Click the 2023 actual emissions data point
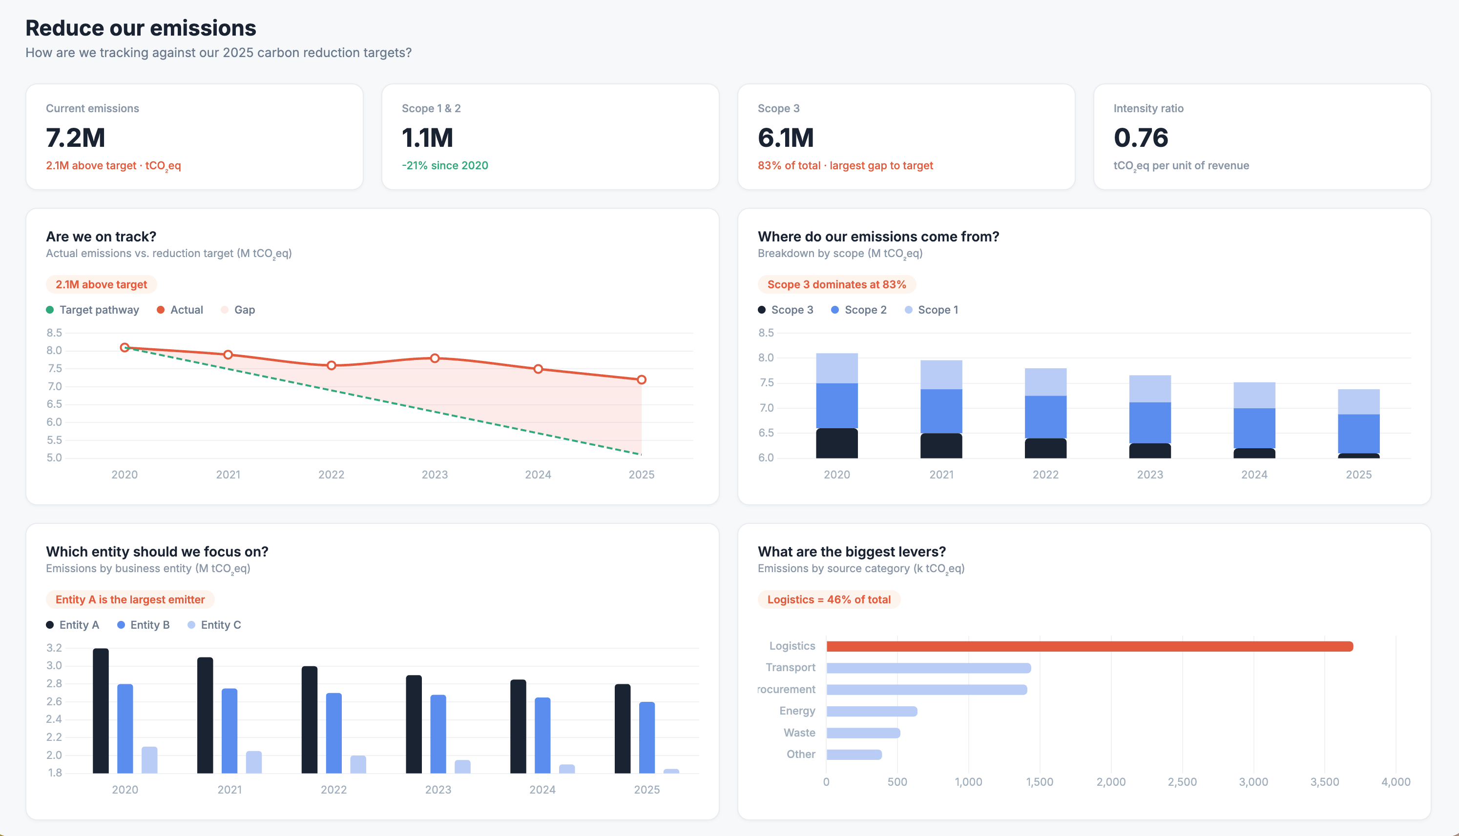 tap(435, 358)
